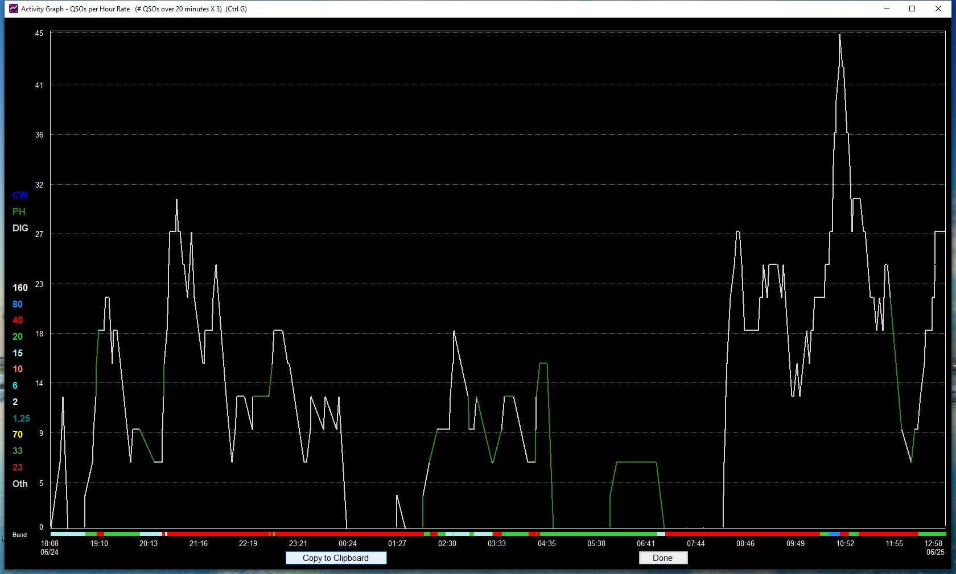
Task: Click the 41 rate axis label
Action: (39, 86)
